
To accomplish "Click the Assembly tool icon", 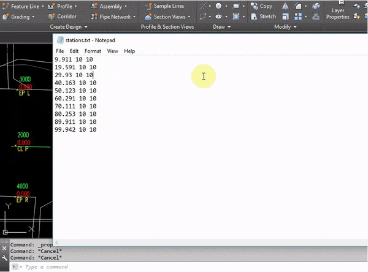I will (94, 6).
